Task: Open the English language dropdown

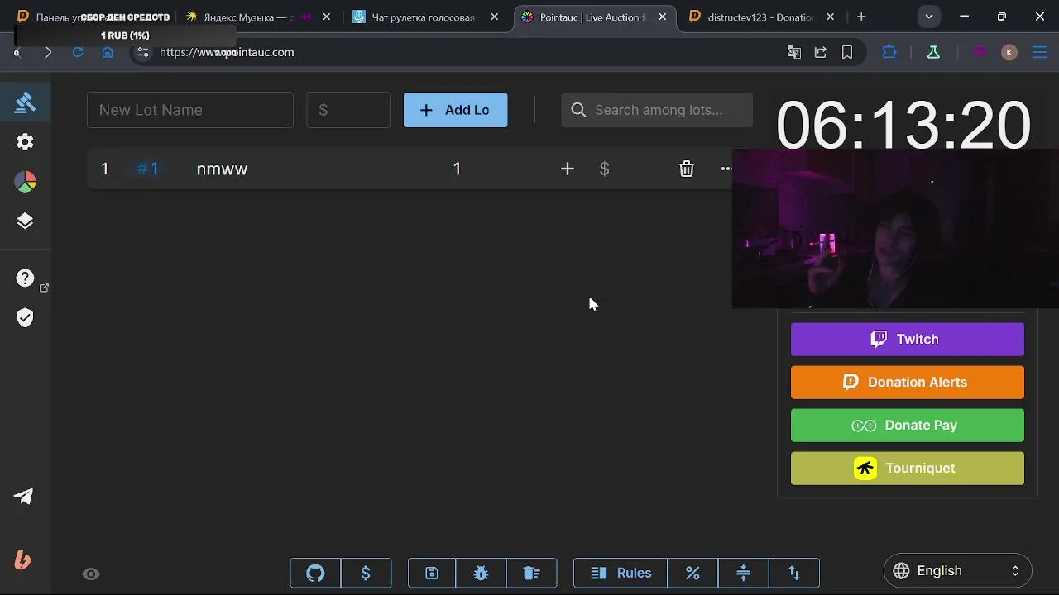Action: tap(957, 570)
